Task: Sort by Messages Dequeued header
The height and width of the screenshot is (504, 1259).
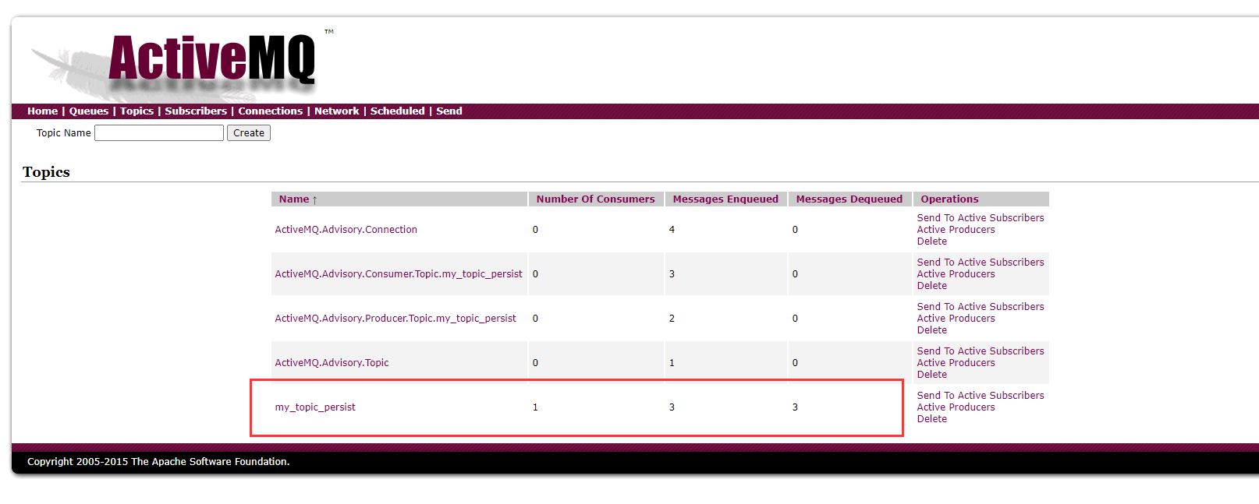Action: (849, 199)
